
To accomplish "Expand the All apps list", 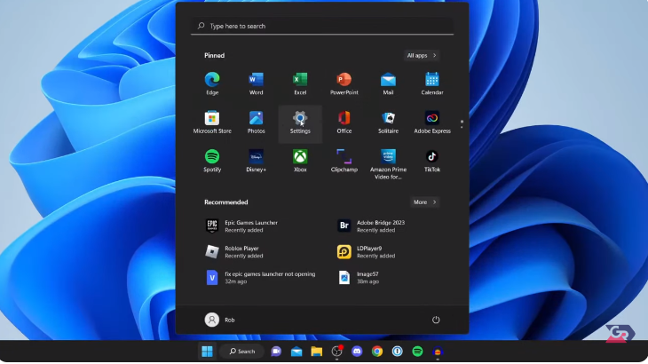I will 421,55.
